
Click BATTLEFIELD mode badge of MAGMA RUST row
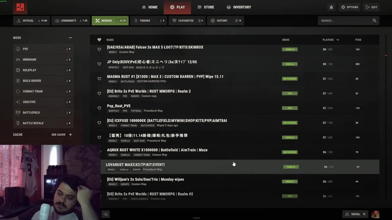tap(290, 79)
